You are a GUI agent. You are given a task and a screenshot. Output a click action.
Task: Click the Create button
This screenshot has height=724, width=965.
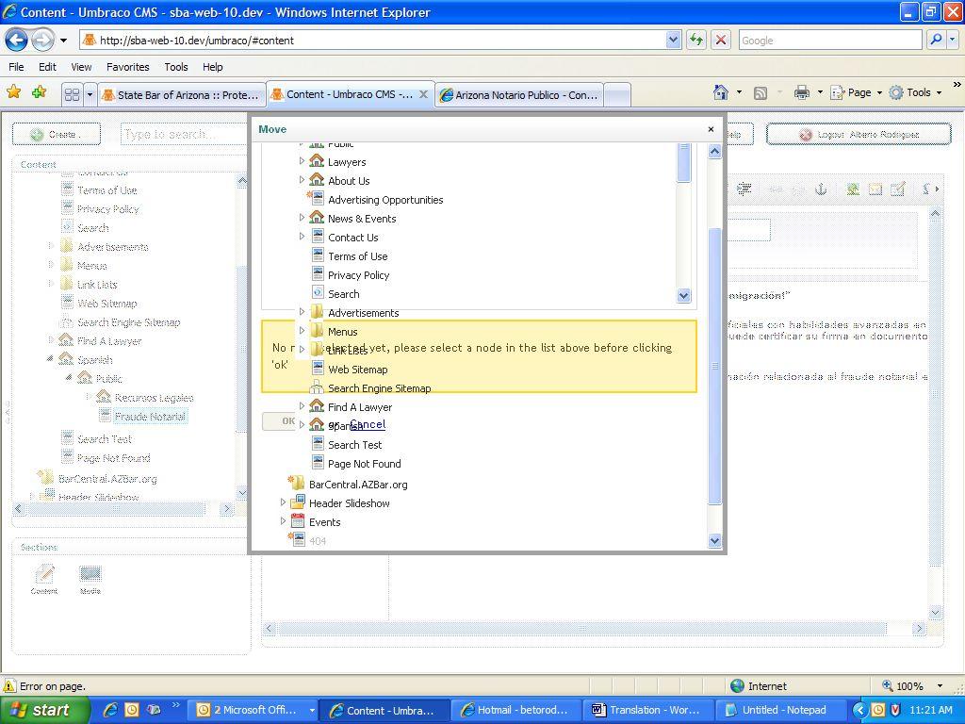click(x=57, y=134)
